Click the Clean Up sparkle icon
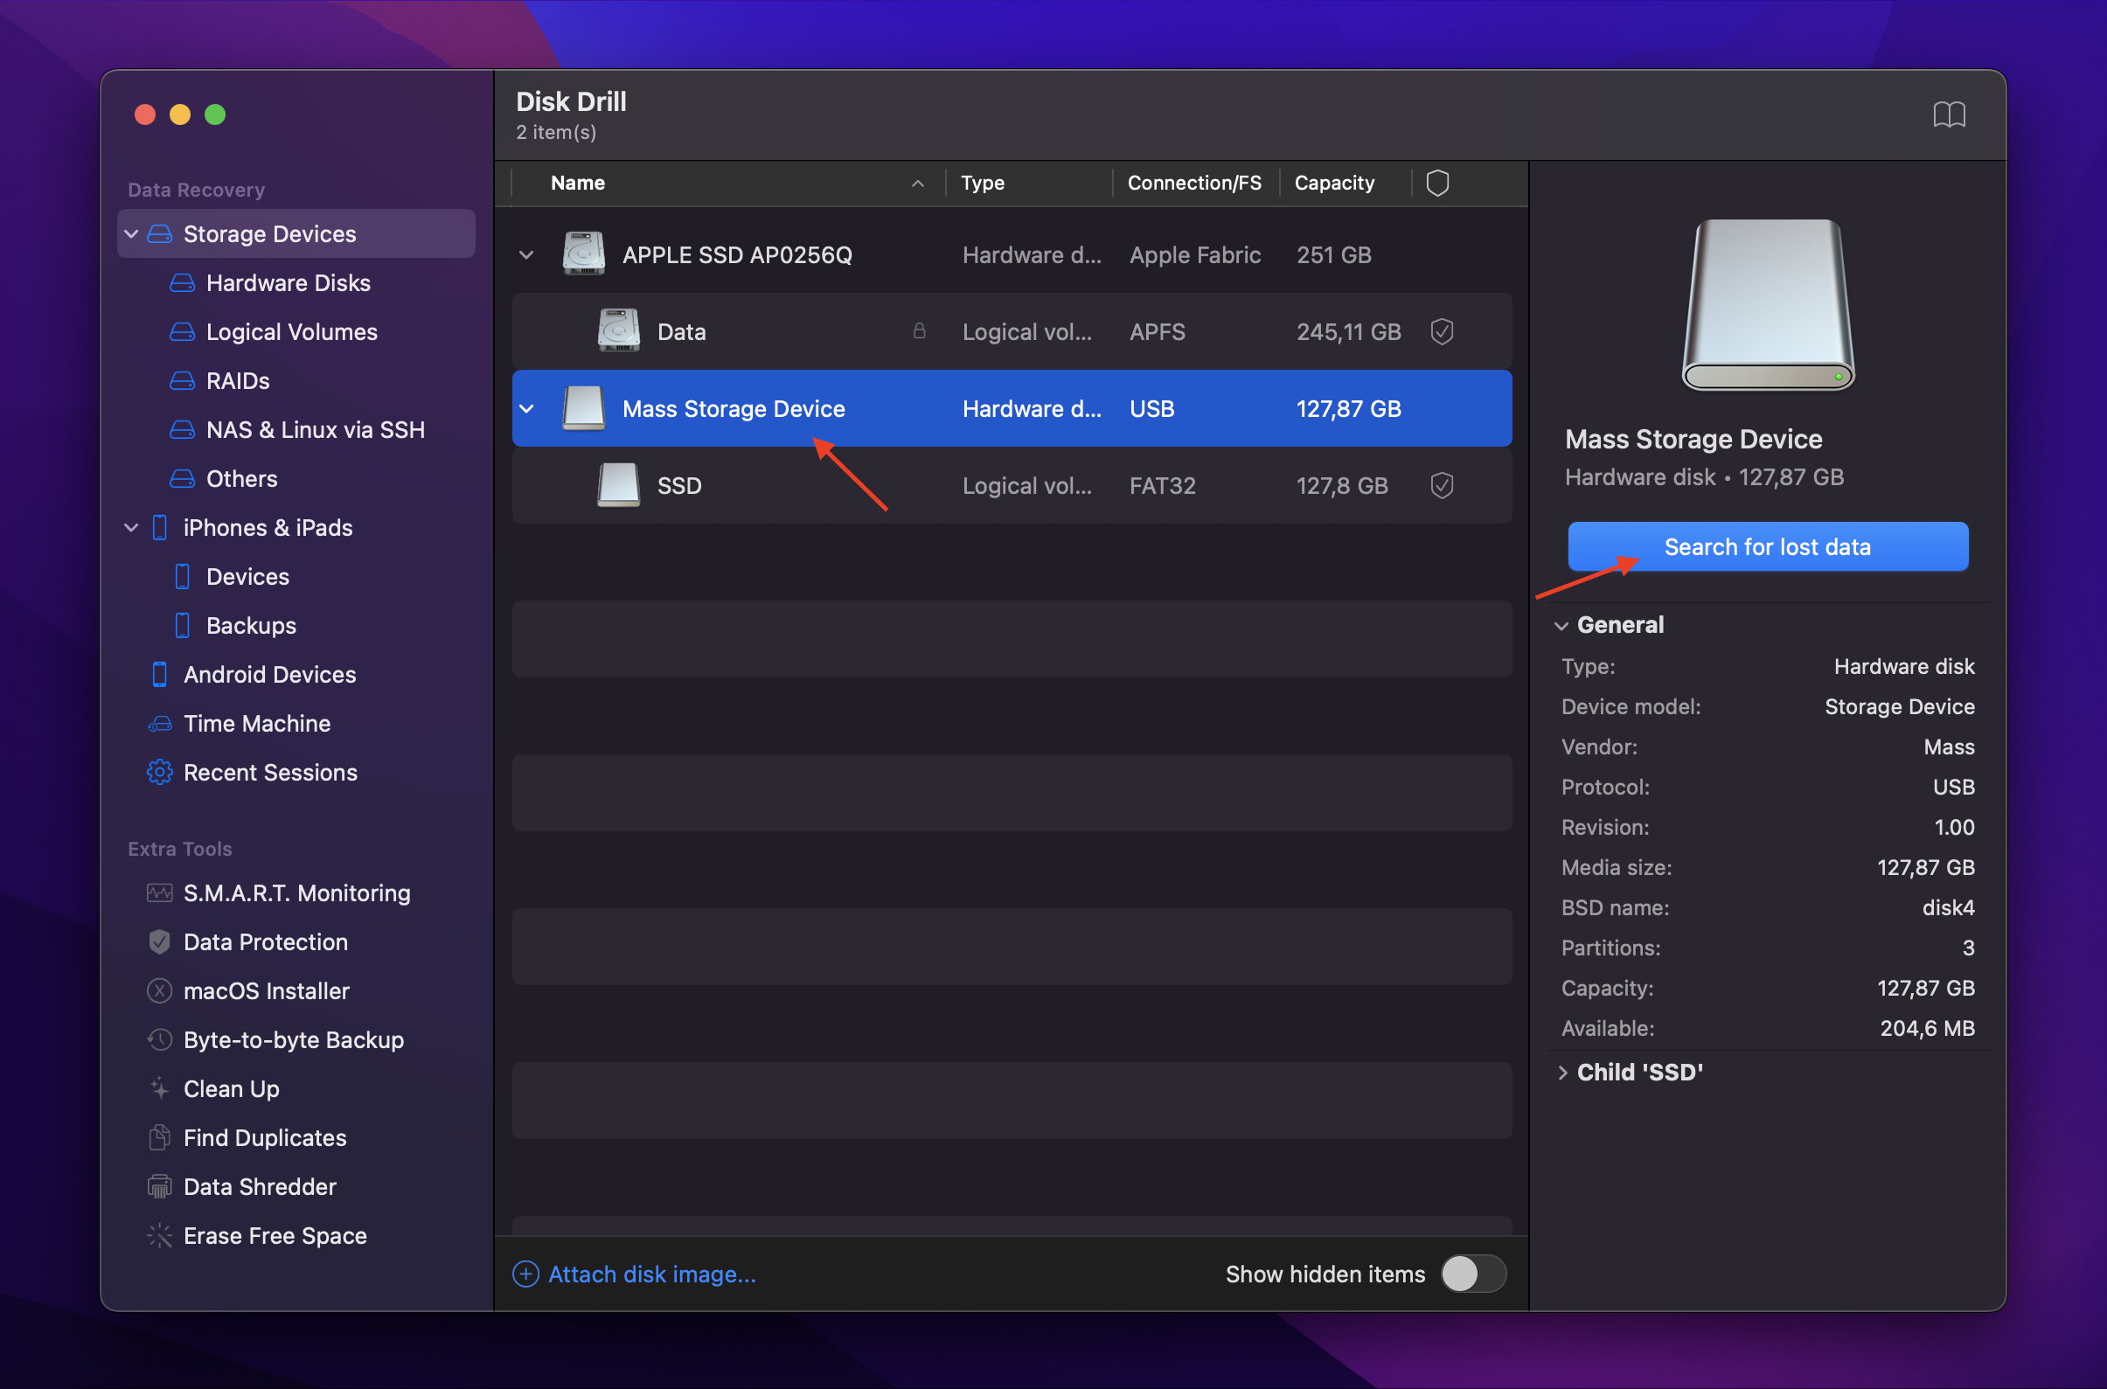 [159, 1088]
